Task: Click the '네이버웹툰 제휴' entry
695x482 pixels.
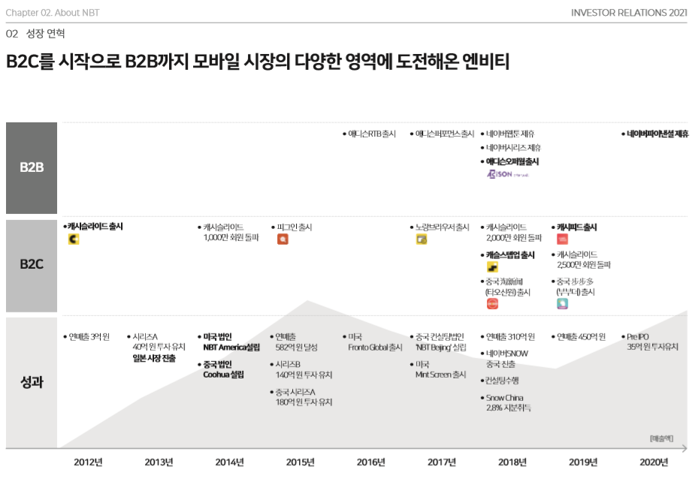Action: 510,134
